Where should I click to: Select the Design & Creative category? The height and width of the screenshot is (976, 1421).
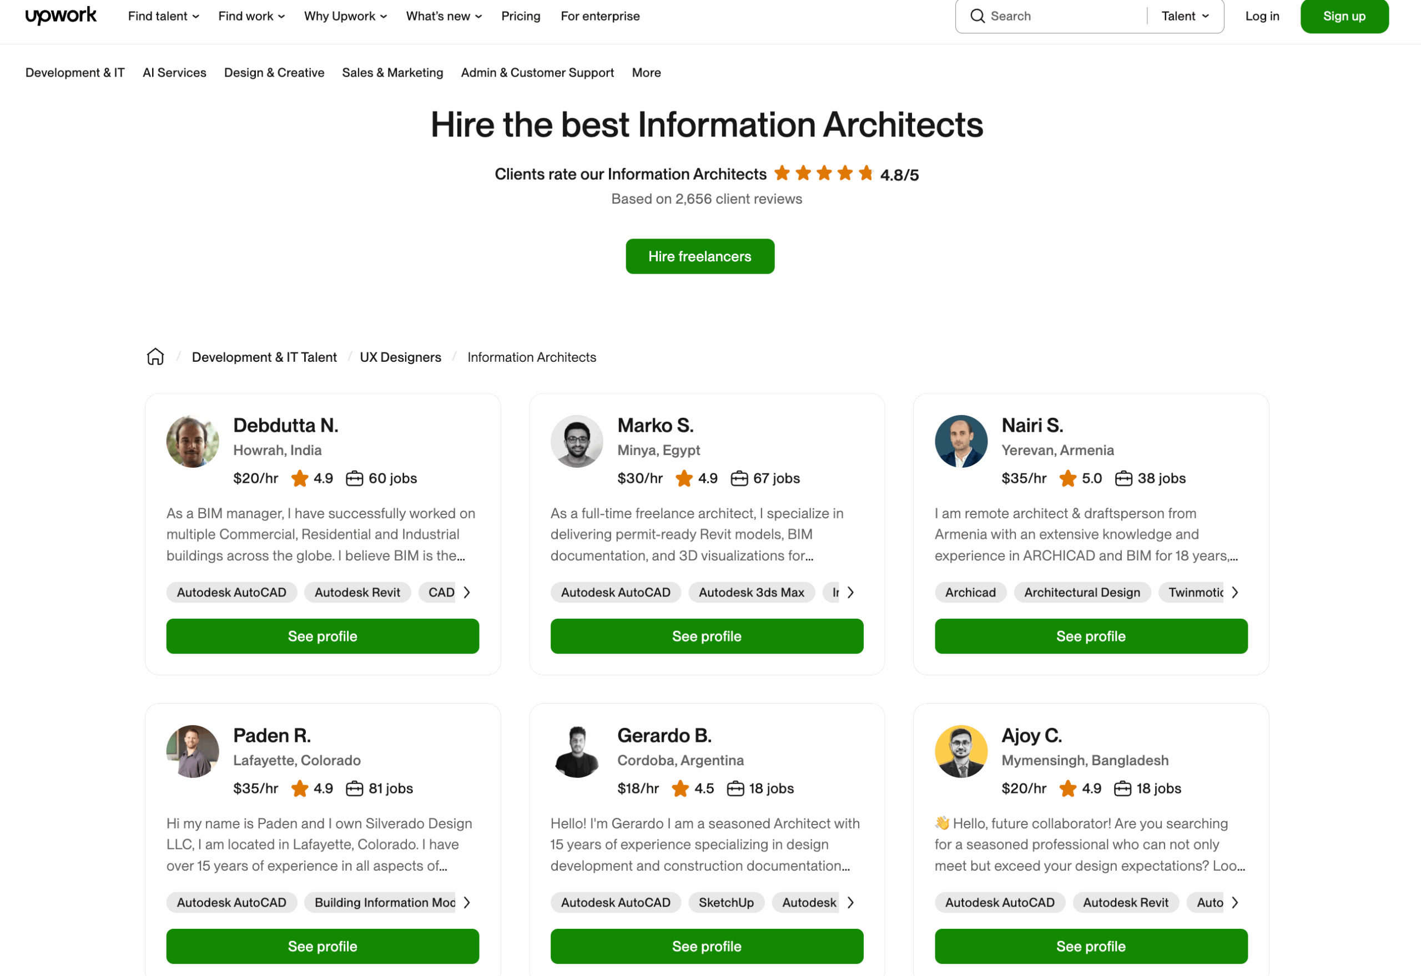(274, 72)
